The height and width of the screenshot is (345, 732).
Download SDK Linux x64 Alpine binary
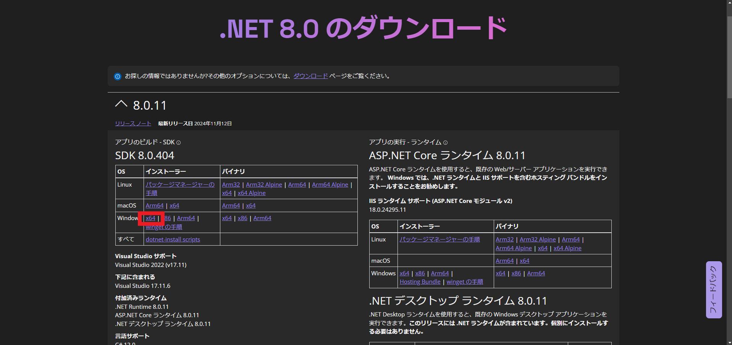tap(252, 193)
